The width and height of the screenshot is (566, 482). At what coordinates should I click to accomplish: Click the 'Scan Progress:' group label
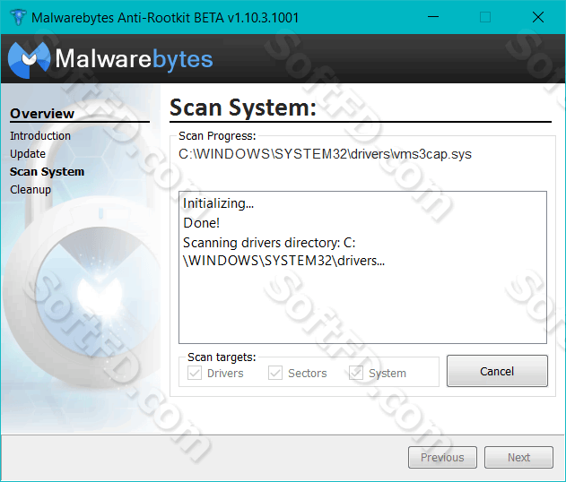click(x=217, y=136)
